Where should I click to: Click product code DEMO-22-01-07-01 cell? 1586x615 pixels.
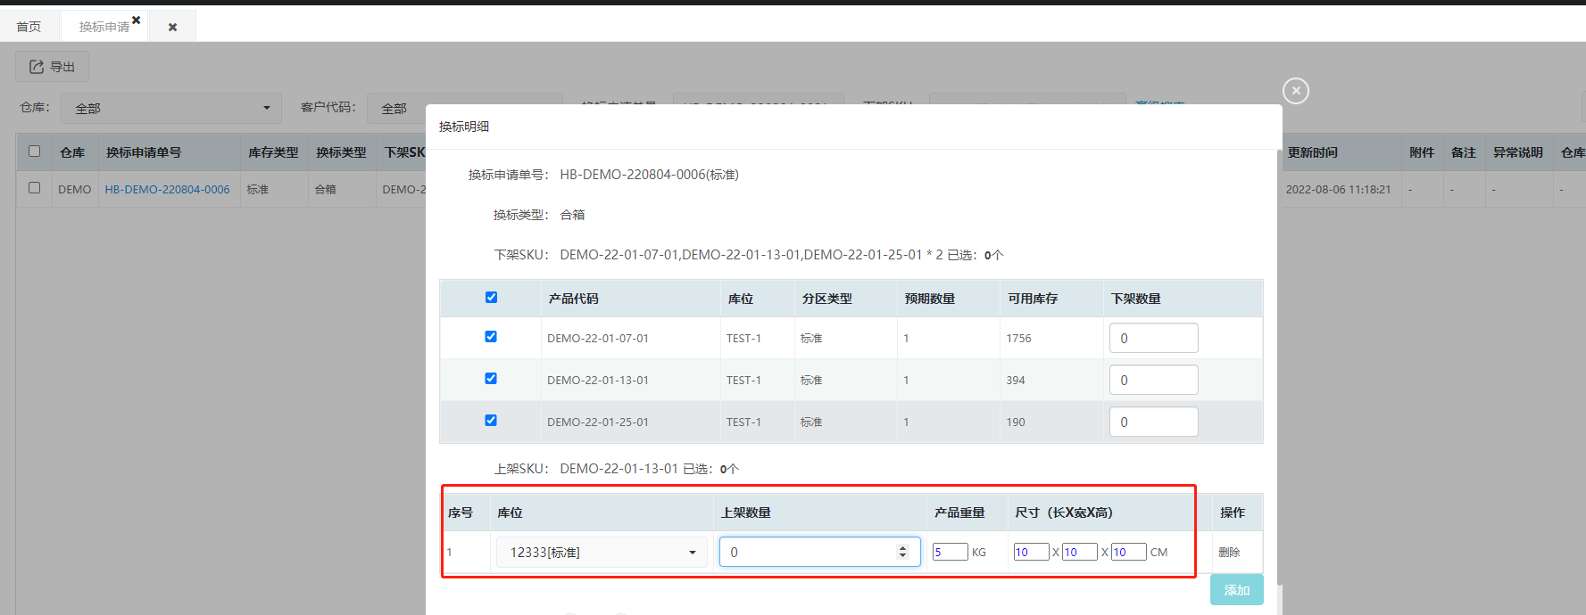coord(598,339)
